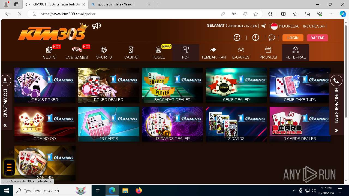Go to SPORTS section
349x196 pixels.
point(104,53)
